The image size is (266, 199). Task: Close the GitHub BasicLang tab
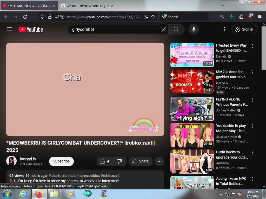[x=112, y=6]
